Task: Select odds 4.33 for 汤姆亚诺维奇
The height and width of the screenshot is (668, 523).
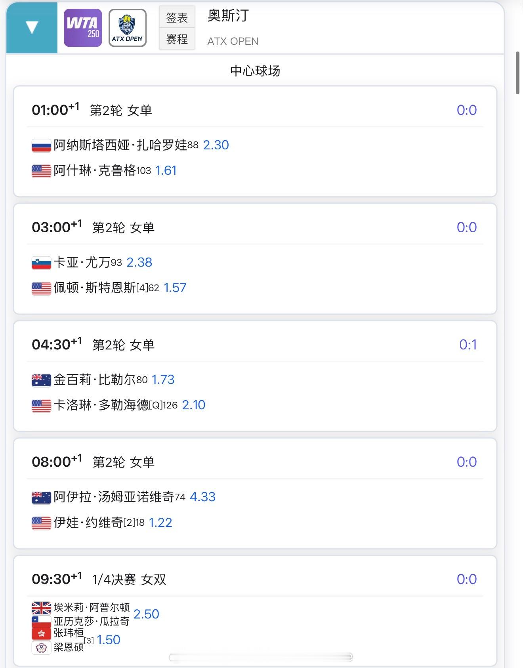Action: 202,497
